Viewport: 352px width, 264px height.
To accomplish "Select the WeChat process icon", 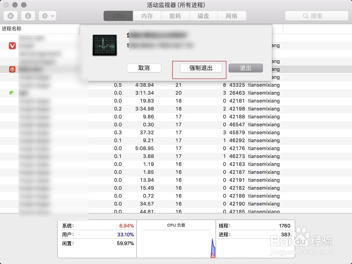I will 12,93.
